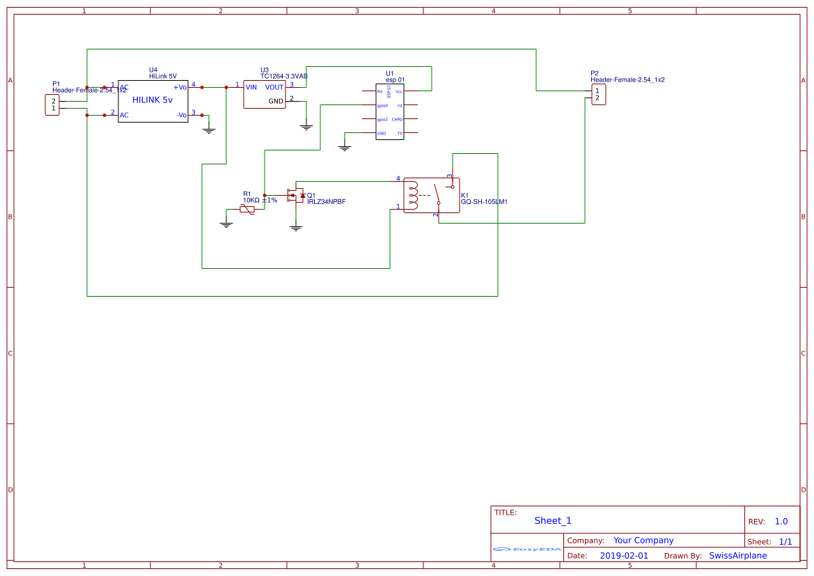Select the K1 relay coil symbol
Screen dimensions: 814x576
[x=413, y=195]
